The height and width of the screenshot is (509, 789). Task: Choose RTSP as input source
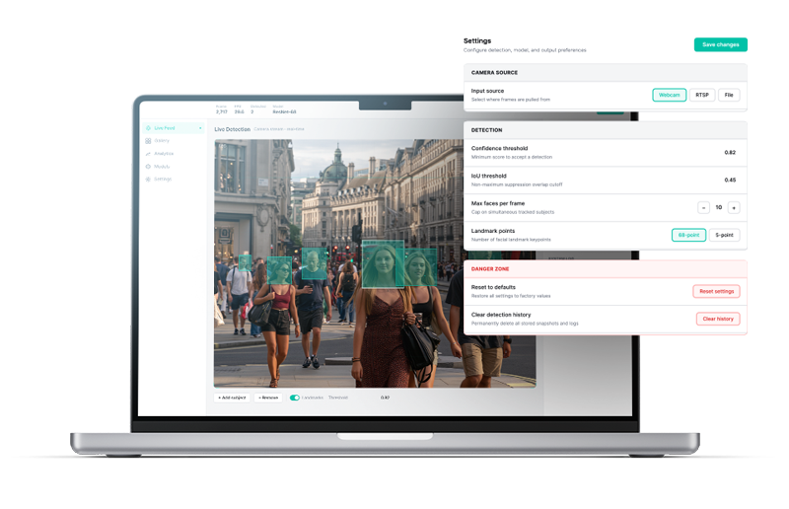[x=702, y=95]
